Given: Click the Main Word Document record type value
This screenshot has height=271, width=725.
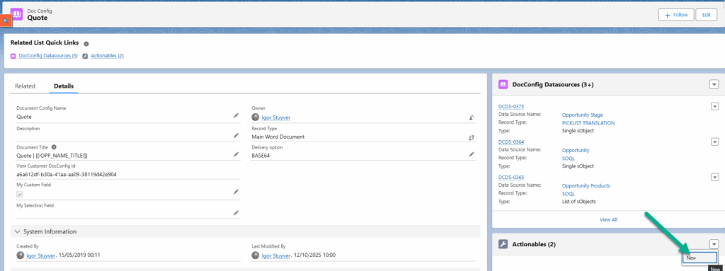Looking at the screenshot, I should tap(278, 137).
